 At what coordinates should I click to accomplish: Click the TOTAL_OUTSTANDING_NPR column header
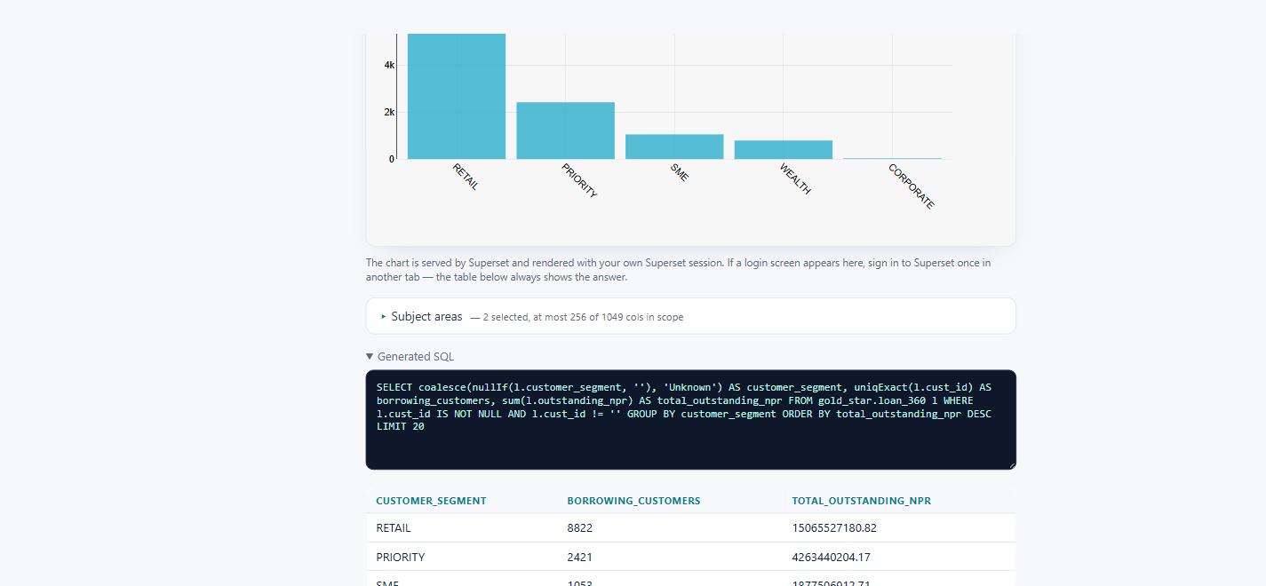pyautogui.click(x=861, y=501)
